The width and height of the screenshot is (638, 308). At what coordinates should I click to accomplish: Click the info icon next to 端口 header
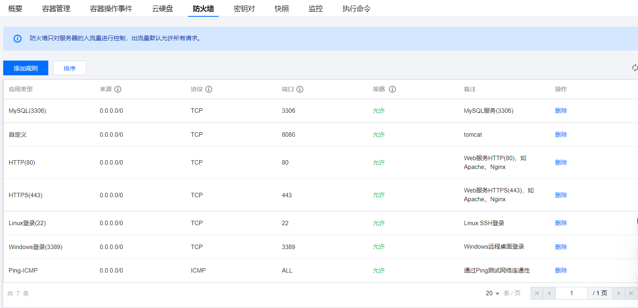(300, 89)
